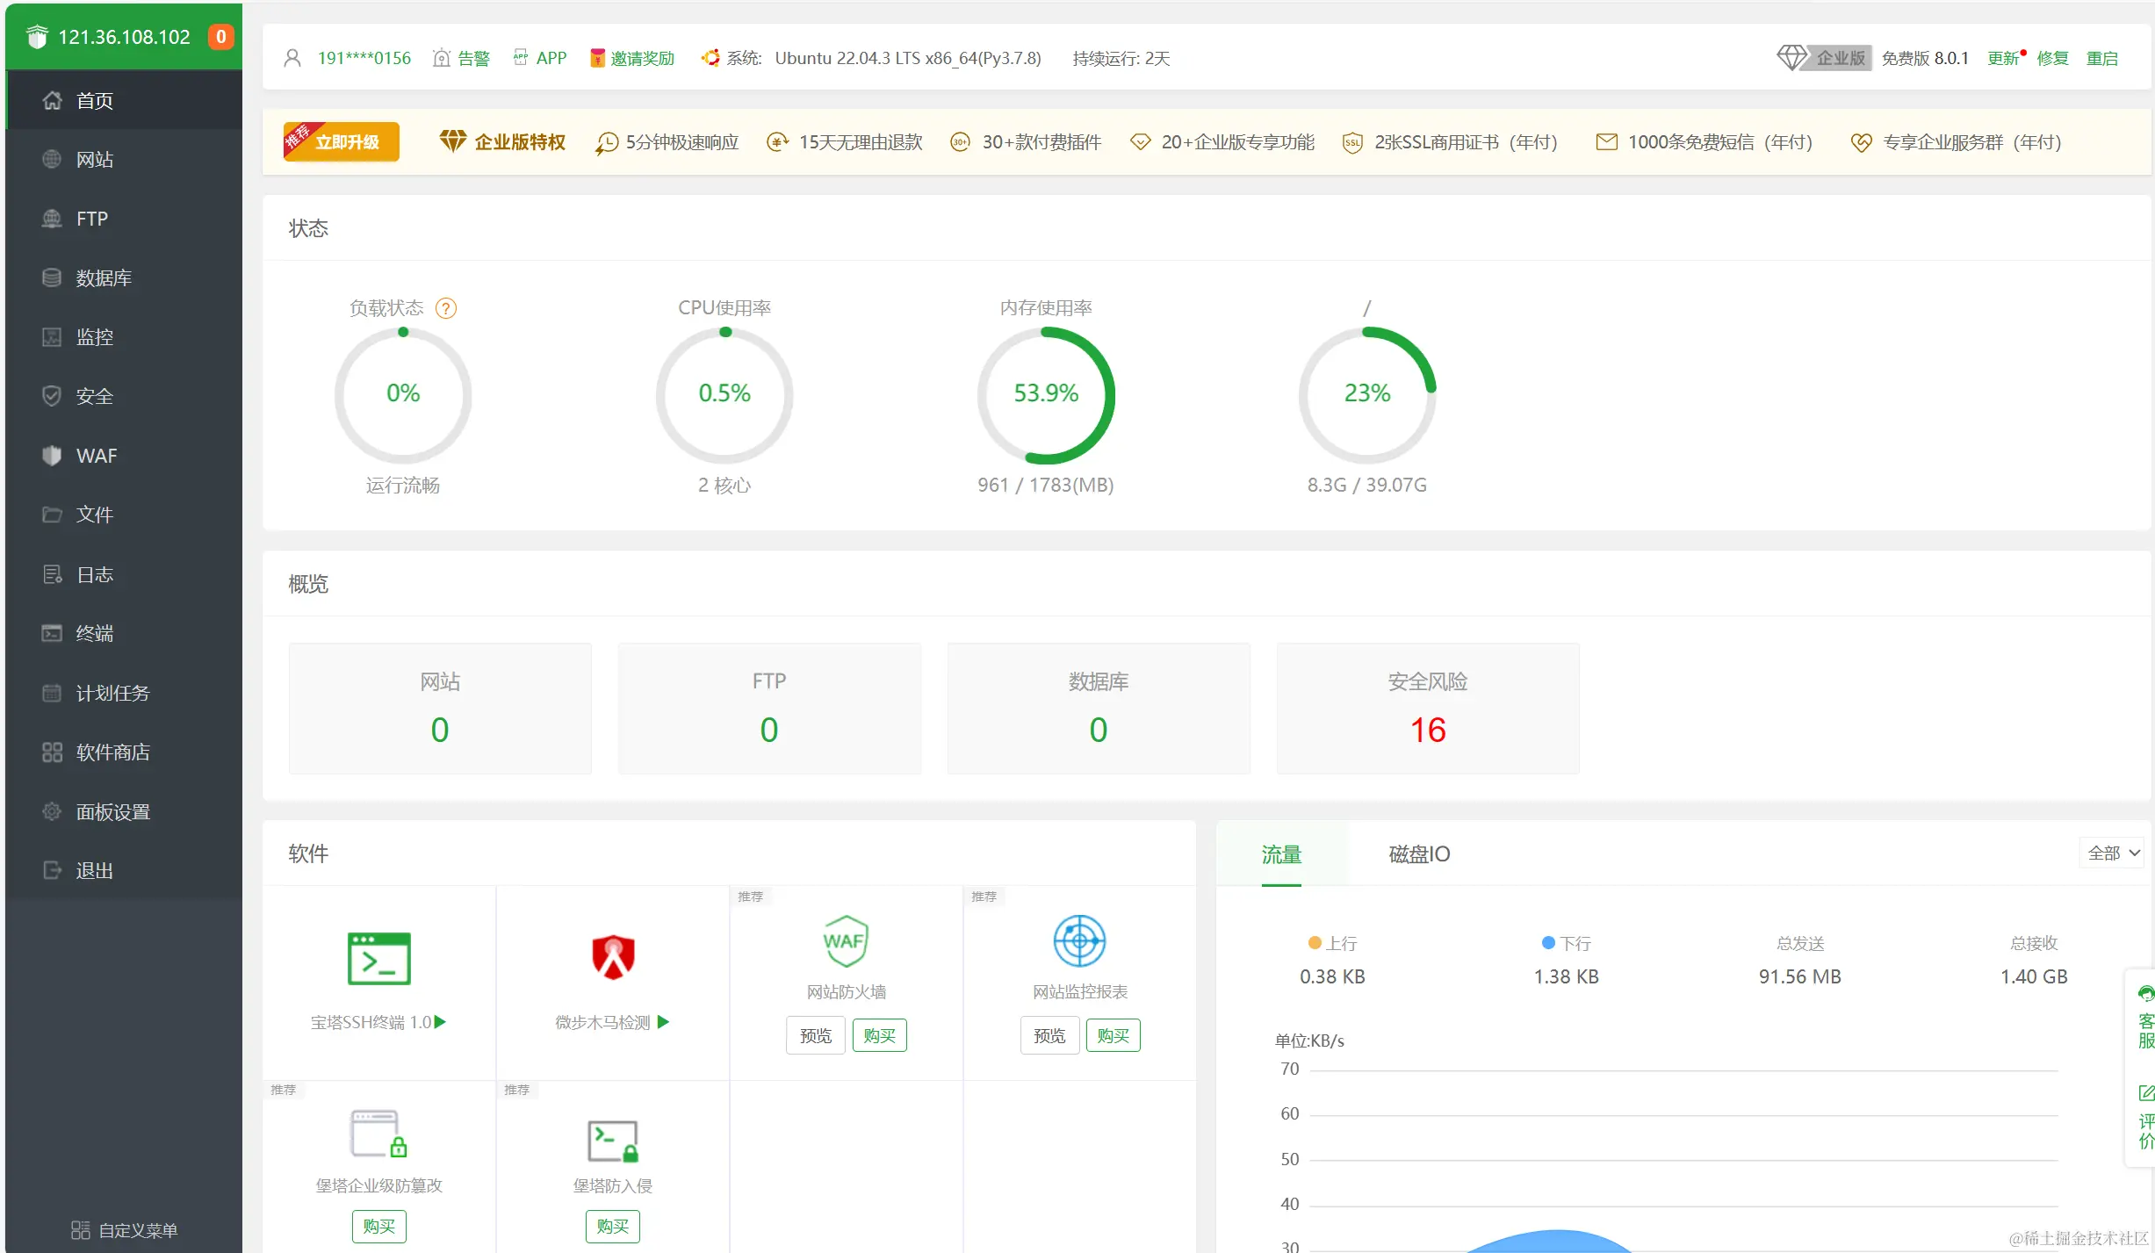Screen dimensions: 2155x1253
Task: Click 预览 under 网站监控报表
Action: coord(1049,1035)
